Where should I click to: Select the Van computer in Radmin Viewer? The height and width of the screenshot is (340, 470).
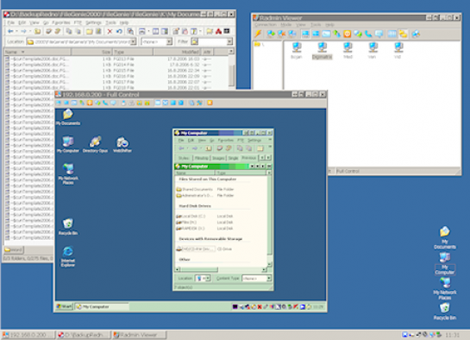click(x=373, y=50)
